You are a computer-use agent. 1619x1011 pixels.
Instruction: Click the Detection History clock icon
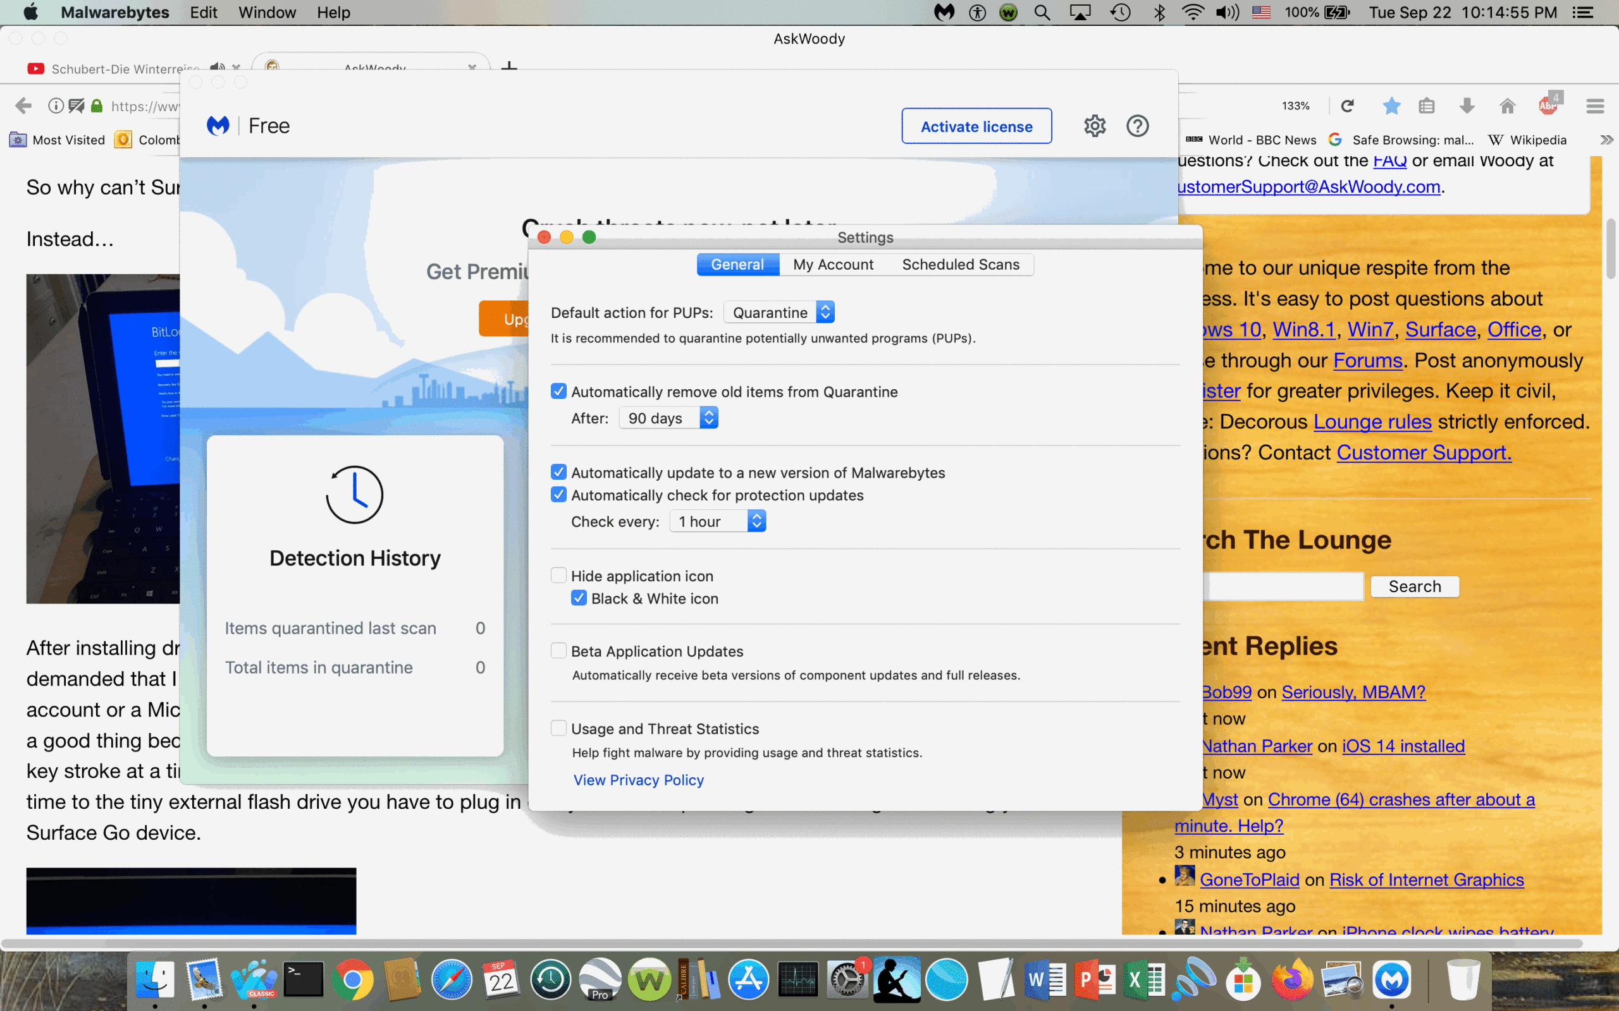355,495
